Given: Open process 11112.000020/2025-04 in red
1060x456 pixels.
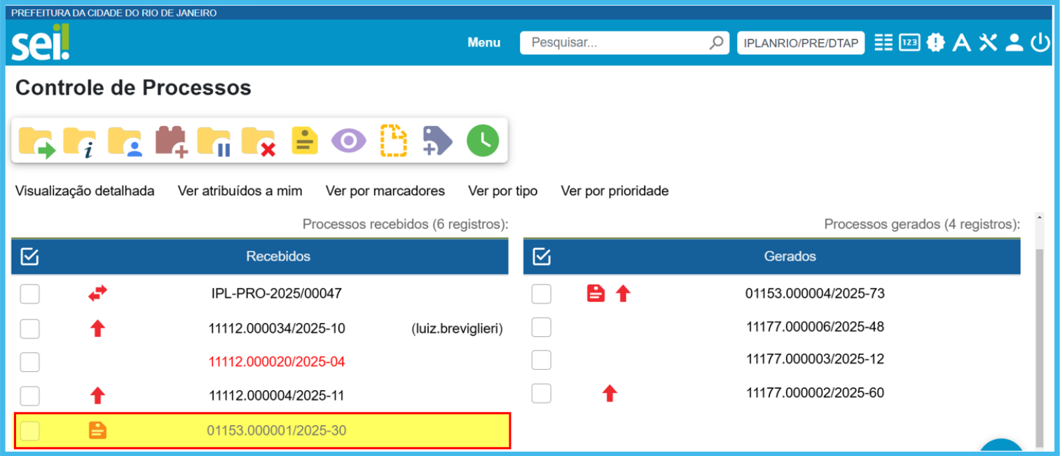Looking at the screenshot, I should [277, 362].
